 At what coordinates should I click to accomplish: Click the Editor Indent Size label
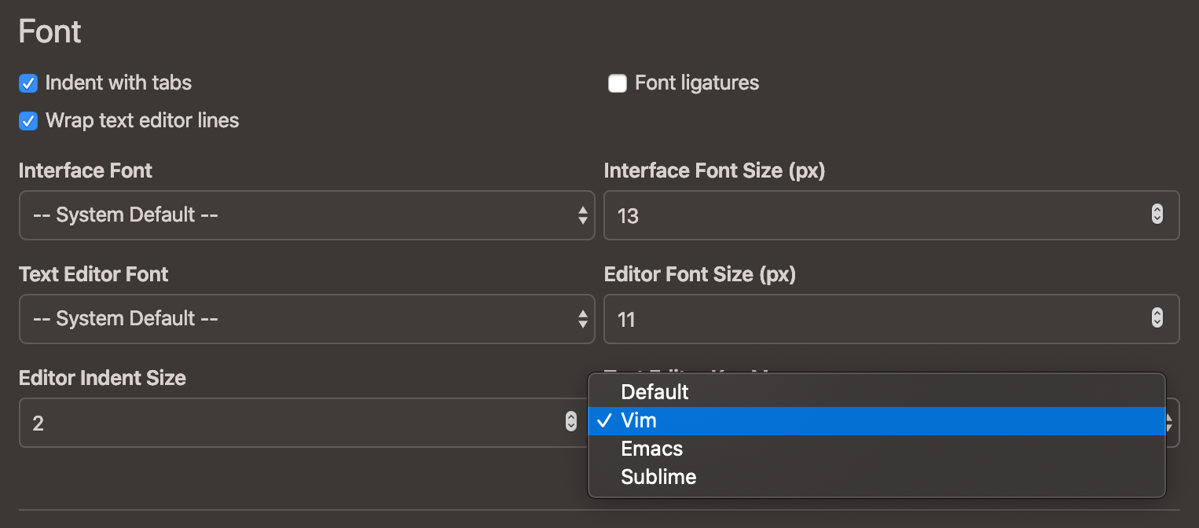[102, 378]
